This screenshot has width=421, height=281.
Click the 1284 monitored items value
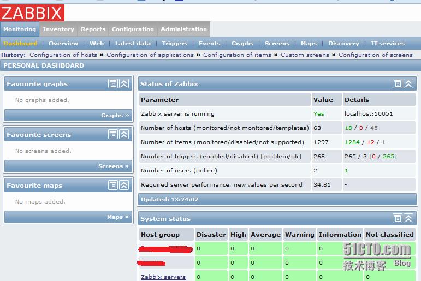[352, 142]
